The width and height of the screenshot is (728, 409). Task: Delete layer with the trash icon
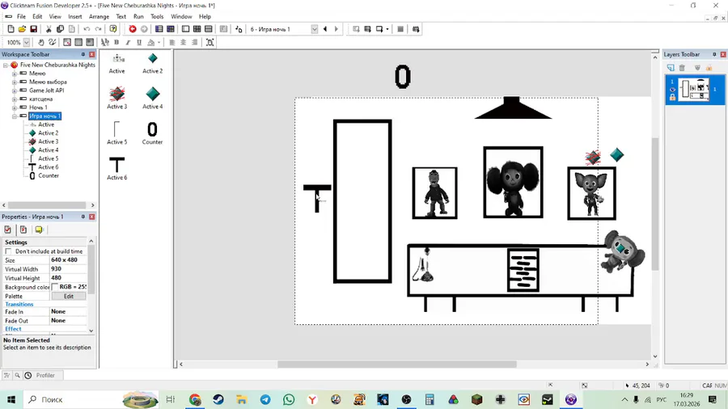pyautogui.click(x=682, y=68)
